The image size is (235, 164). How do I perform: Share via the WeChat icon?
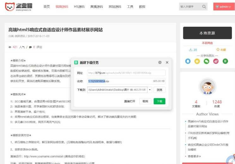(x=207, y=61)
